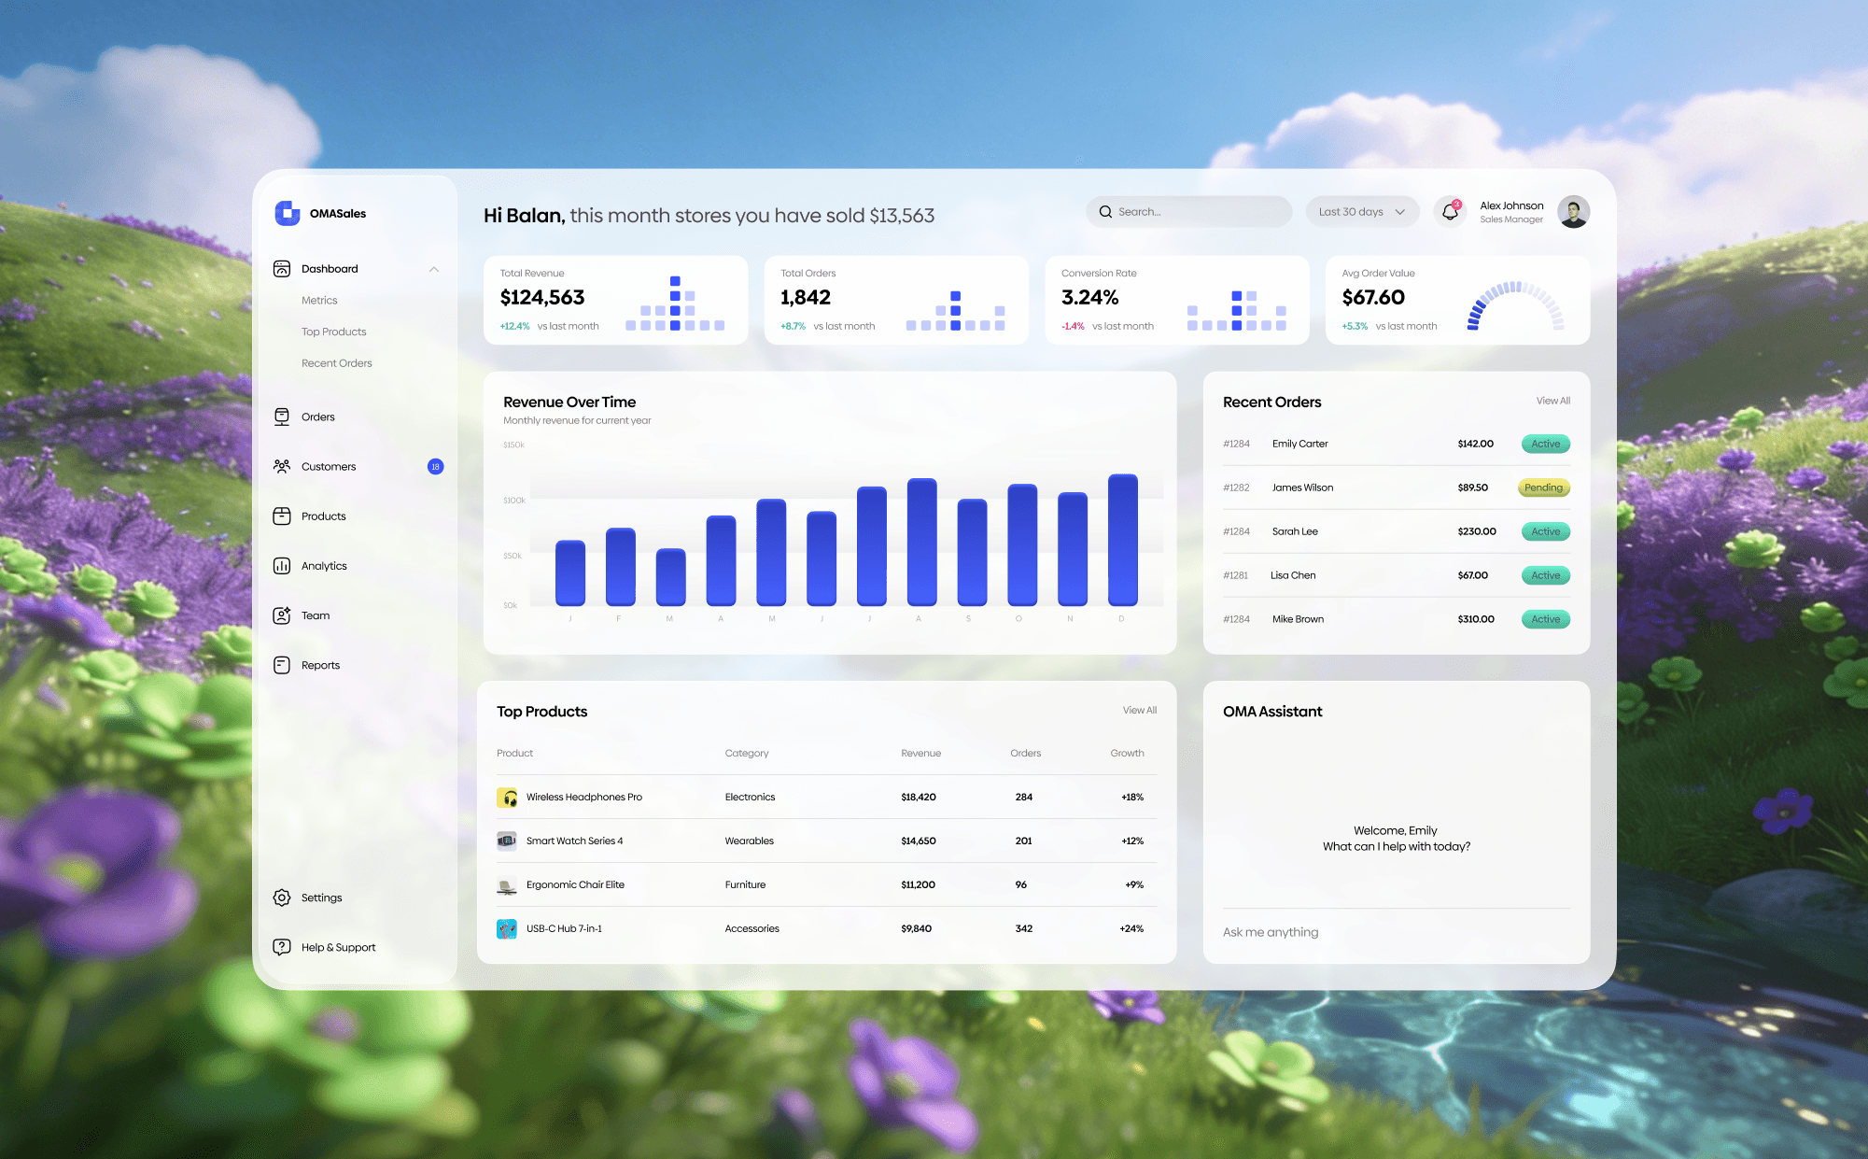Open Recent Orders submenu item
The height and width of the screenshot is (1159, 1868).
(x=336, y=363)
